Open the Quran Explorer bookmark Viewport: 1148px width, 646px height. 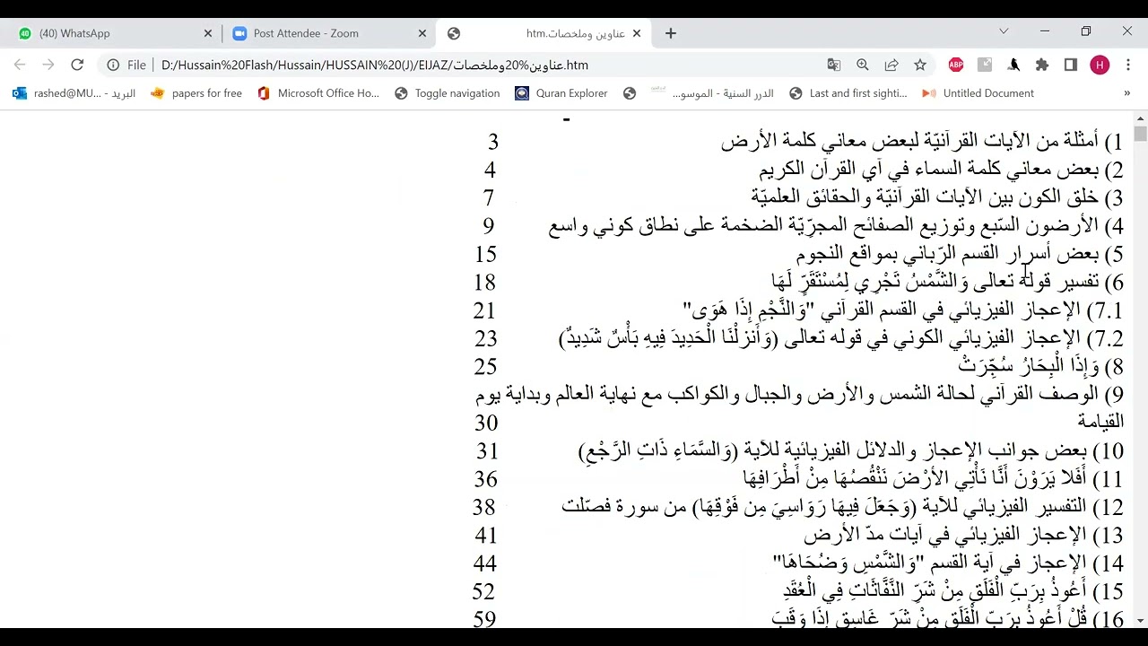[561, 93]
